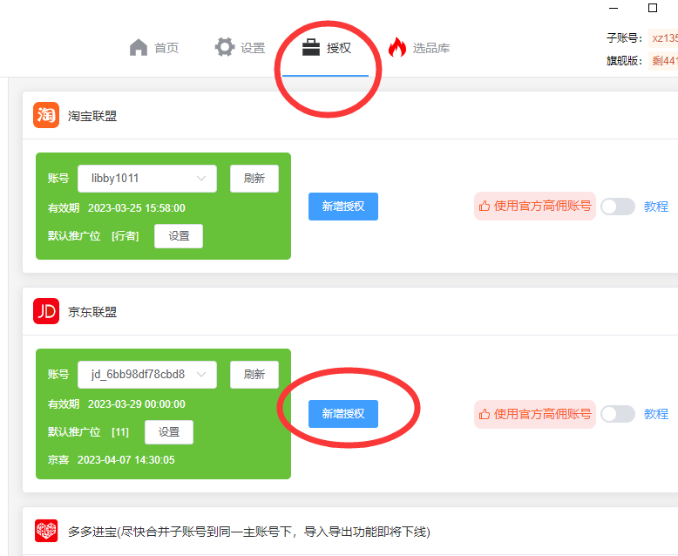Open the 首页 home tab
The image size is (678, 556).
[x=154, y=48]
